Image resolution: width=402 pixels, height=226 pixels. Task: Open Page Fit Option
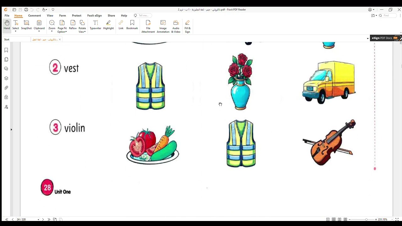click(62, 26)
